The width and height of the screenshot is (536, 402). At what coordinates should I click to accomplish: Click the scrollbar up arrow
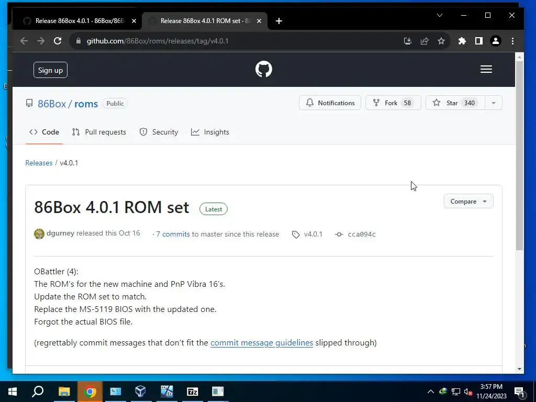coord(519,57)
